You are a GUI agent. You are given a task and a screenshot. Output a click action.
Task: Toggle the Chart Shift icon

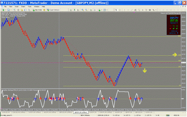point(95,10)
